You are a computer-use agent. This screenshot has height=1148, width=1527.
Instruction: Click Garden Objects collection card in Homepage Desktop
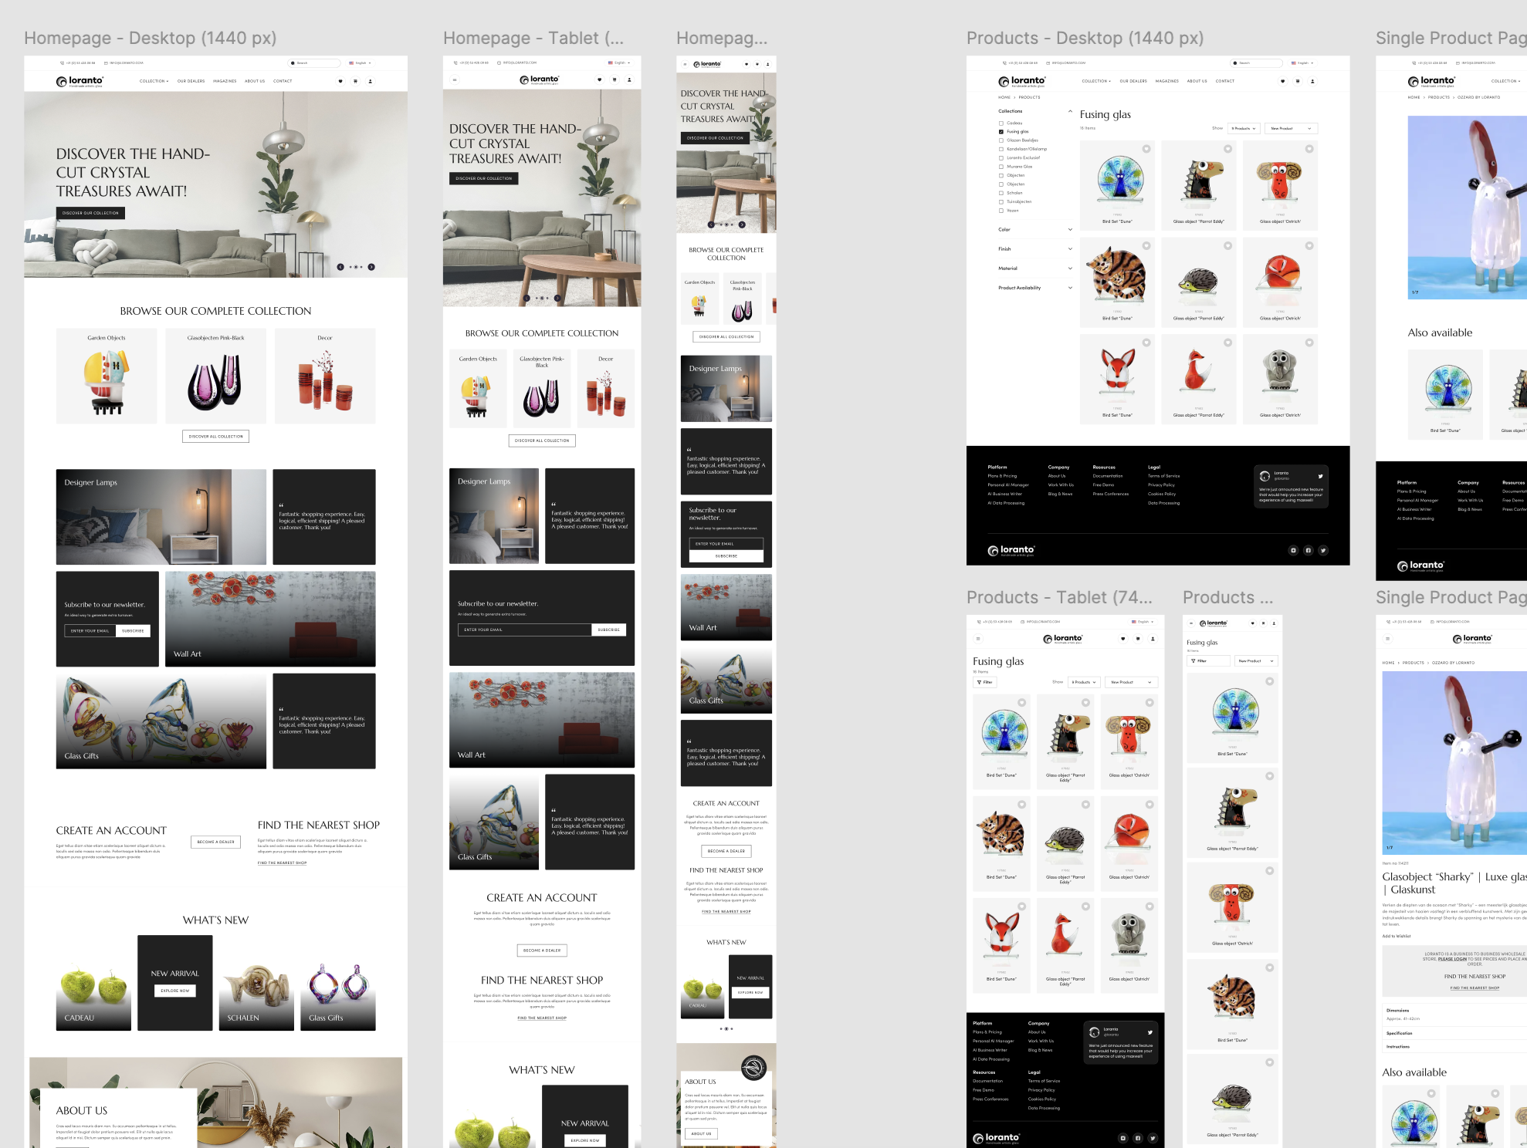(x=107, y=376)
